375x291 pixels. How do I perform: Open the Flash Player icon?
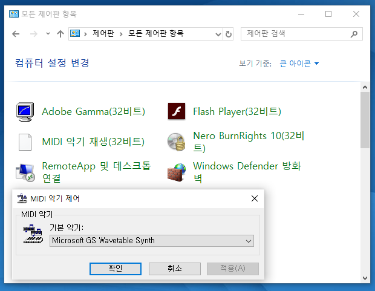click(x=177, y=111)
